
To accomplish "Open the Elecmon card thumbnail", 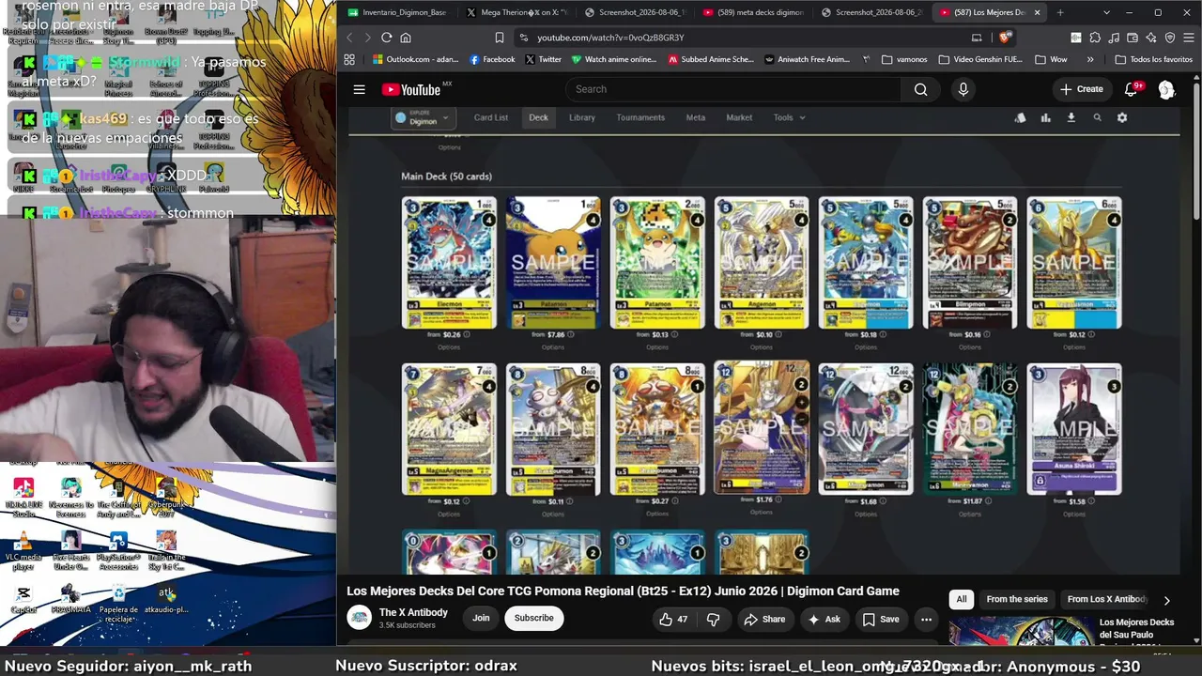I will tap(449, 263).
